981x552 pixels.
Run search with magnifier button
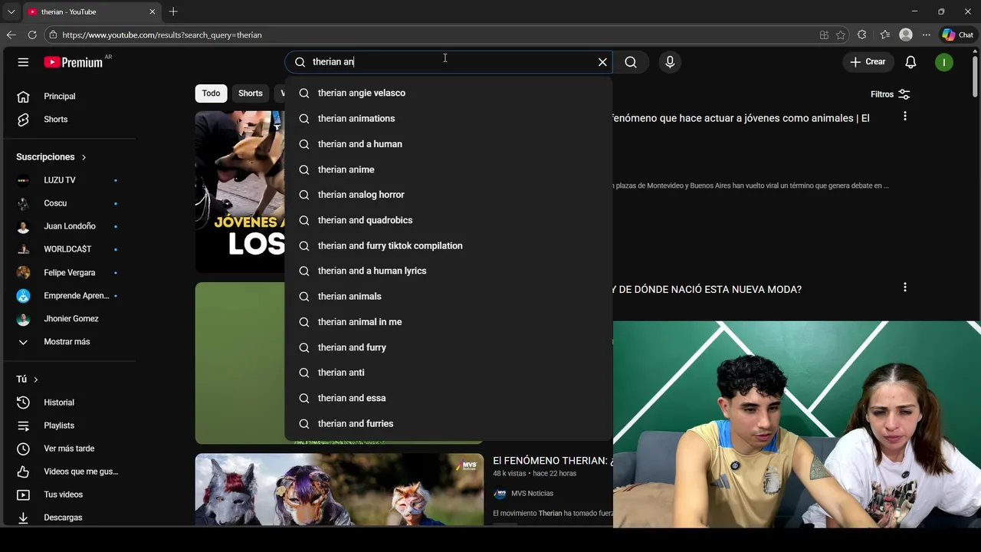coord(631,62)
